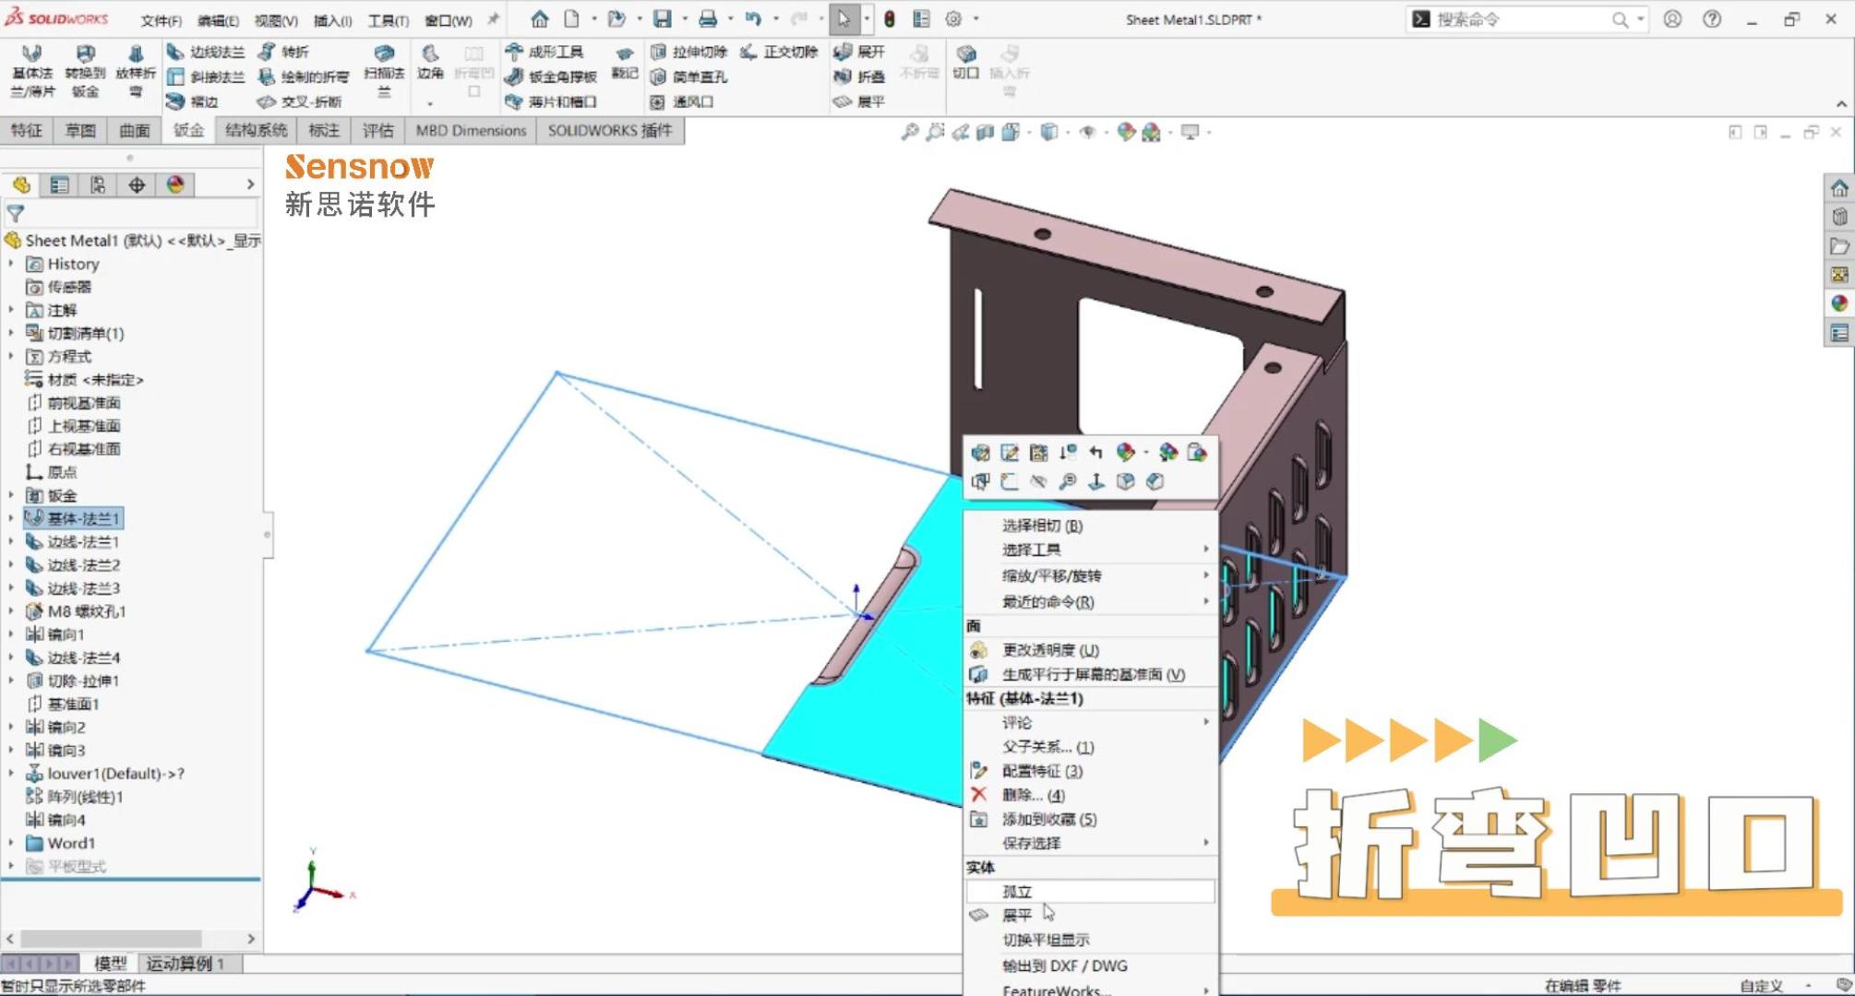
Task: Open the PropertyManager panel tab icon
Action: click(60, 185)
